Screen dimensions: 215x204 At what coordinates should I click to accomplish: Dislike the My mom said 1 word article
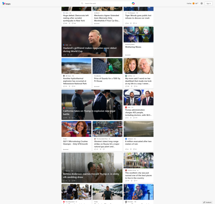(132, 86)
